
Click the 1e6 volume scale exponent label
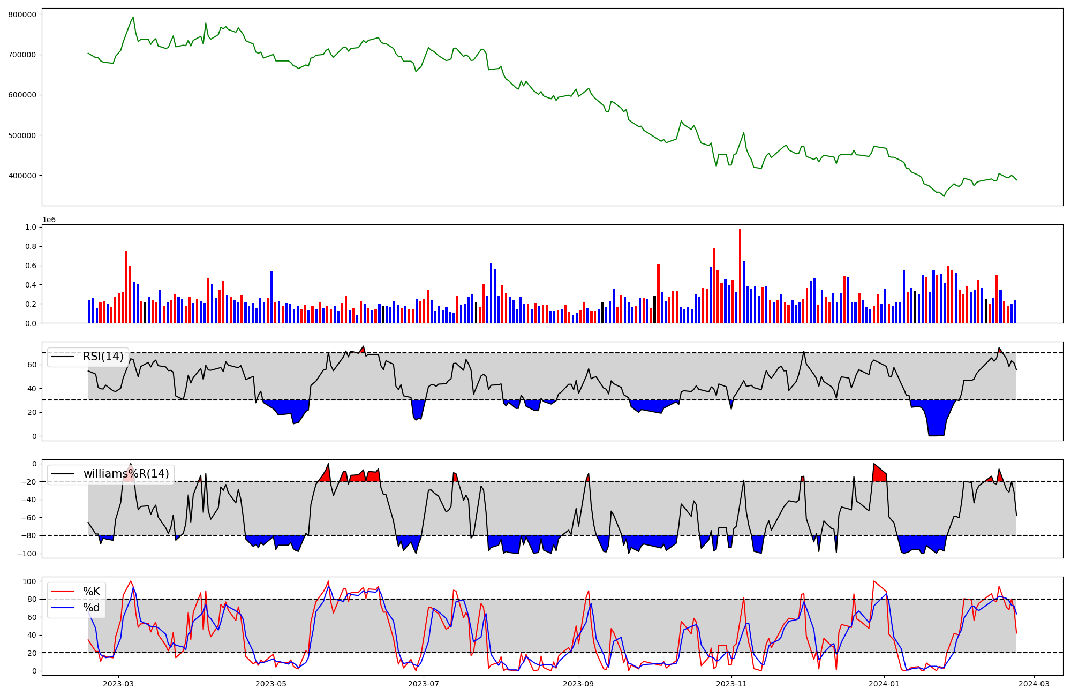pos(49,220)
